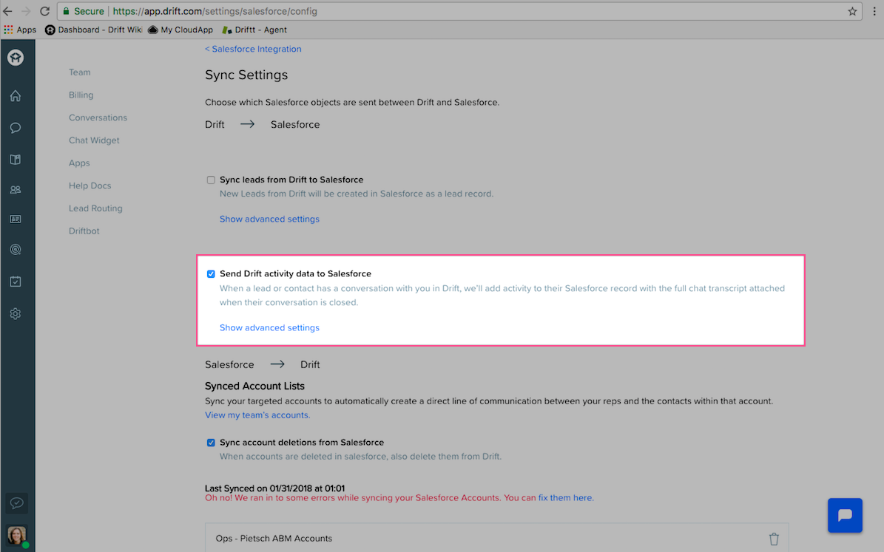Open My CloudApp bookmark
Viewport: 884px width, 552px height.
coord(180,30)
